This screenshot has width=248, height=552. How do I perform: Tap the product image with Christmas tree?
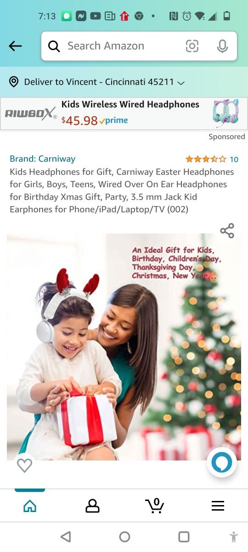pos(124,347)
